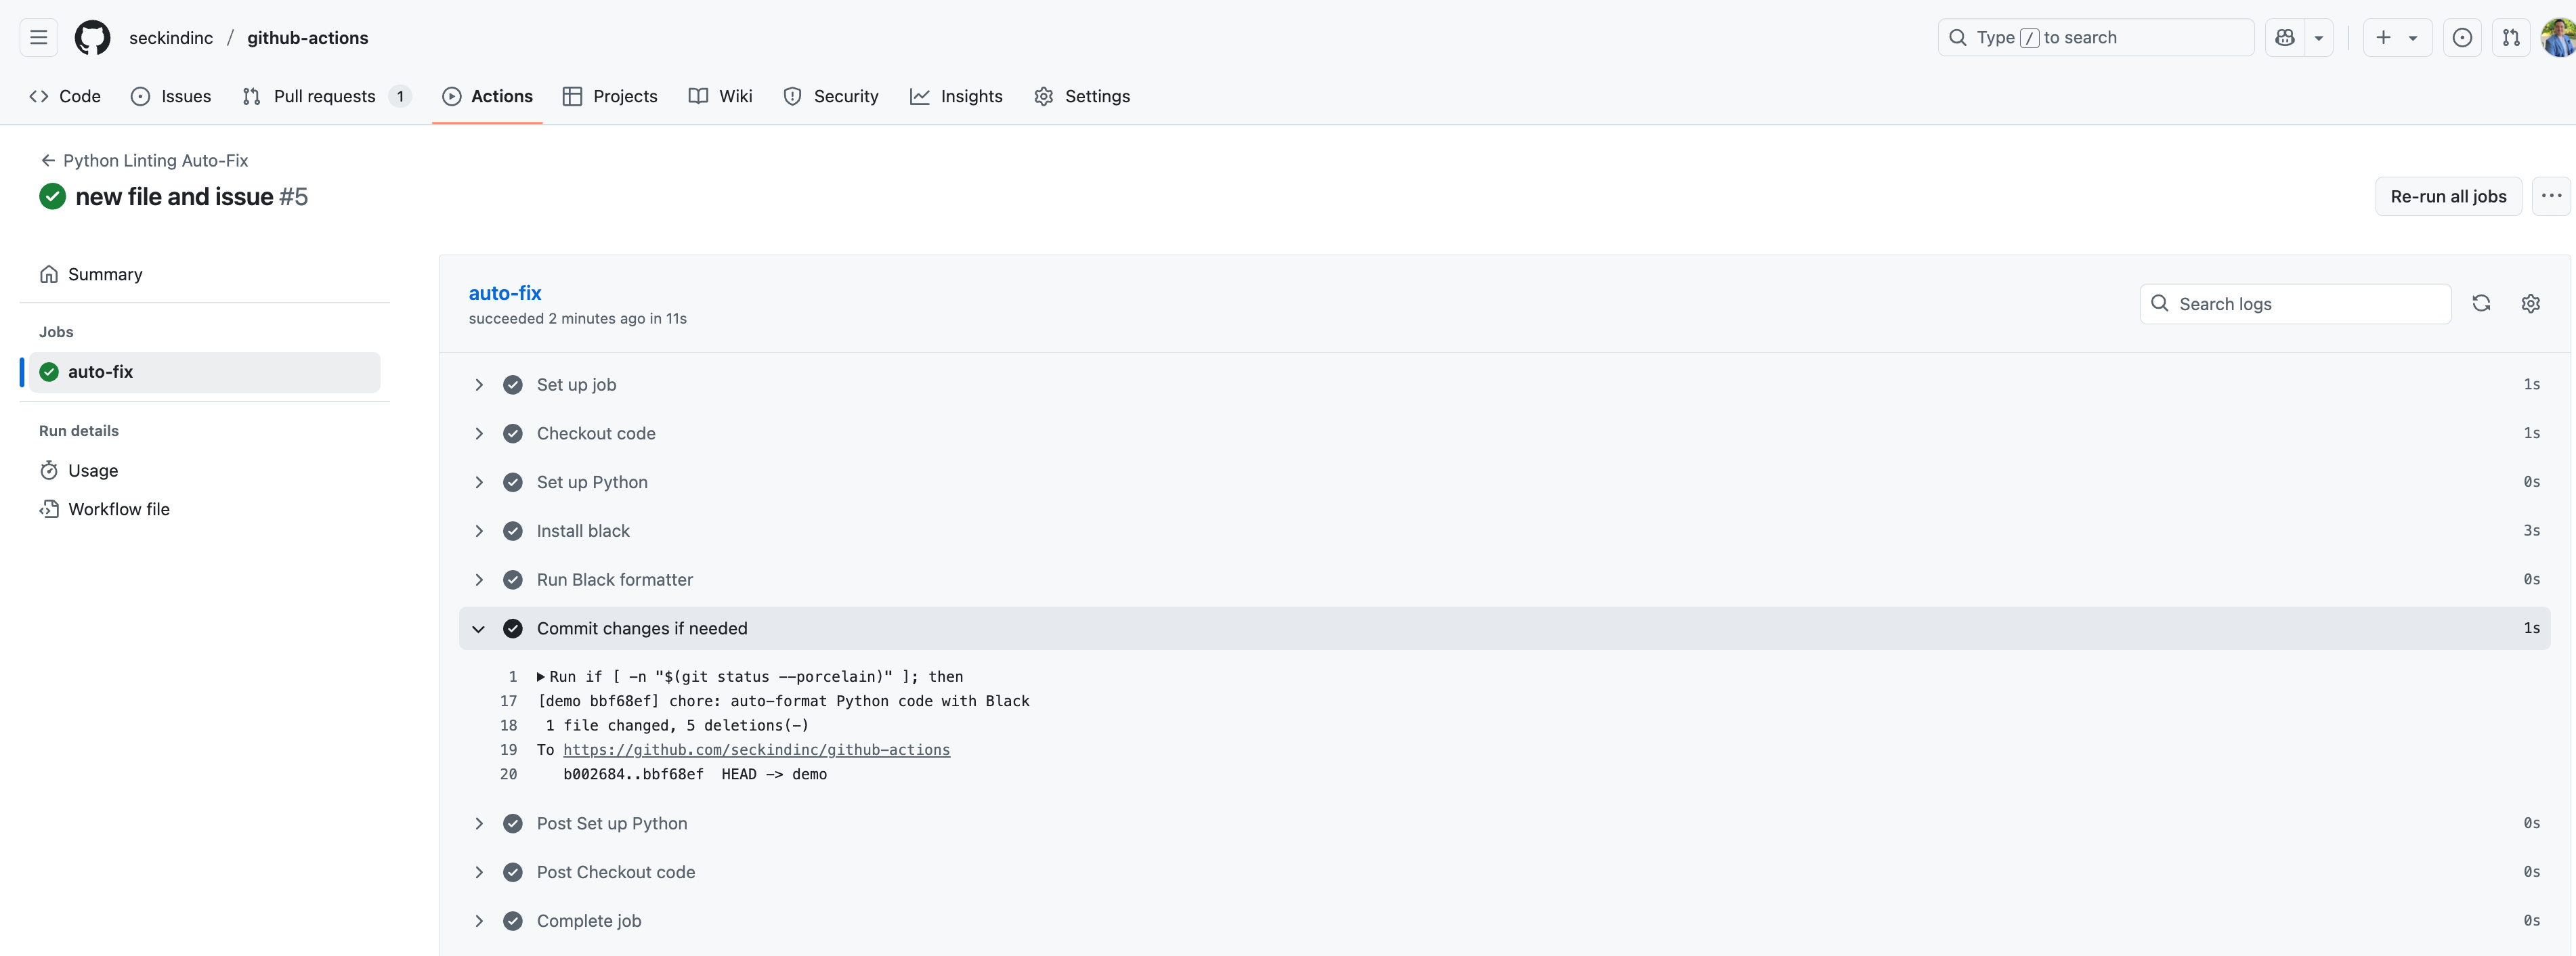The image size is (2576, 956).
Task: Open the issues inbox icon in header
Action: [x=2462, y=38]
